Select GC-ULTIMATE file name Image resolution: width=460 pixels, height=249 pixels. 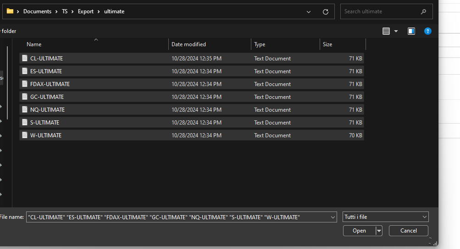(47, 97)
